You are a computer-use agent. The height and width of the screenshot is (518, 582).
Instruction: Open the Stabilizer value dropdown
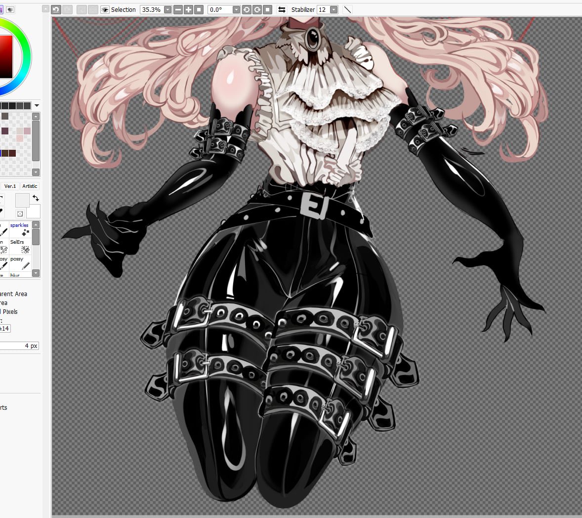tap(333, 10)
